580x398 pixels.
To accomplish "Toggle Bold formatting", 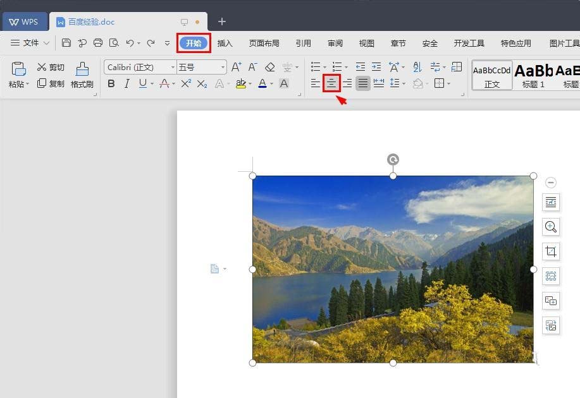I will click(111, 83).
